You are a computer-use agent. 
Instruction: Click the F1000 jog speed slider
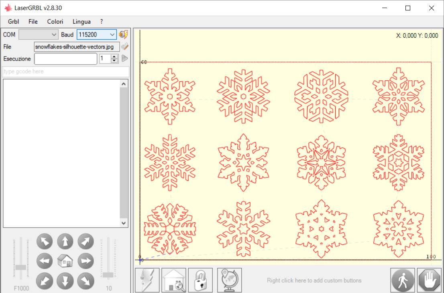[21, 267]
